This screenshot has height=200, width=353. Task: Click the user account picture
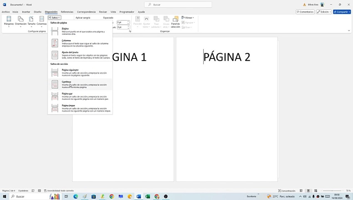[x=322, y=4]
